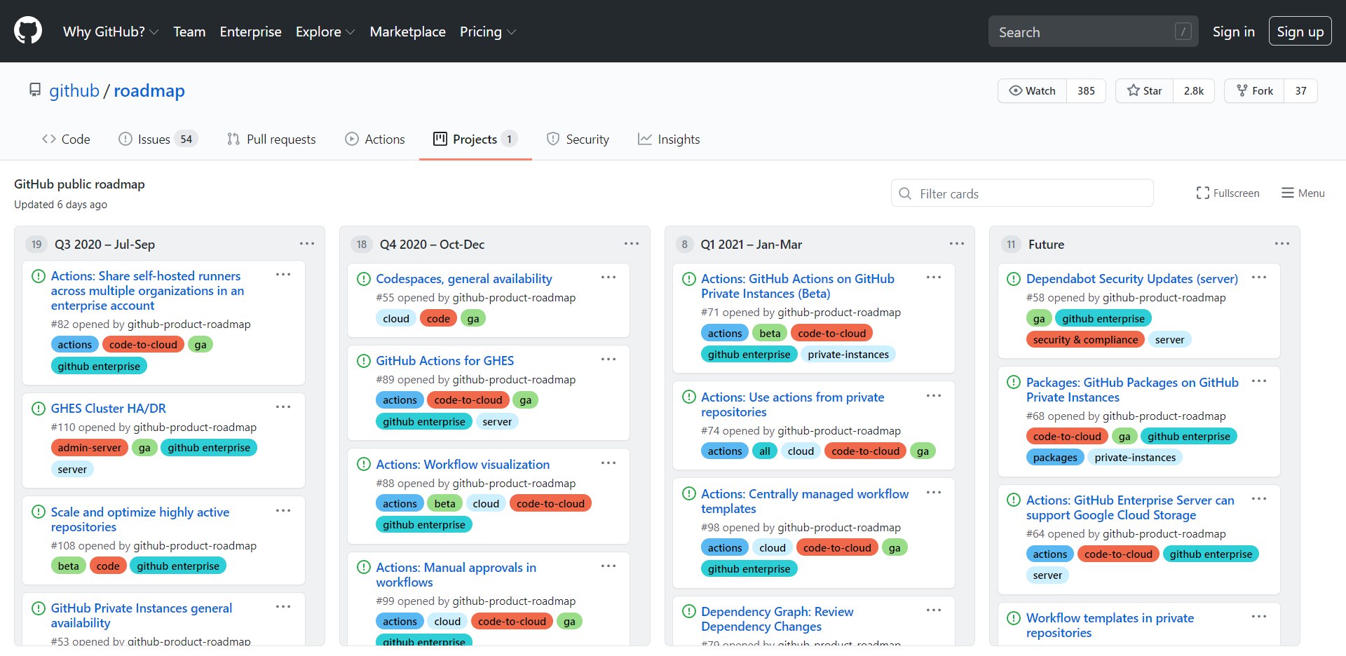Select the Projects tab
1346x656 pixels.
tap(475, 139)
